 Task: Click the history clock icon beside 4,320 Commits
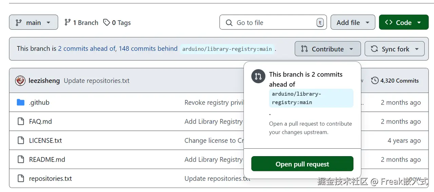tap(375, 81)
